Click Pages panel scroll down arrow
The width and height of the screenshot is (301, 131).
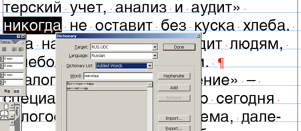12,116
